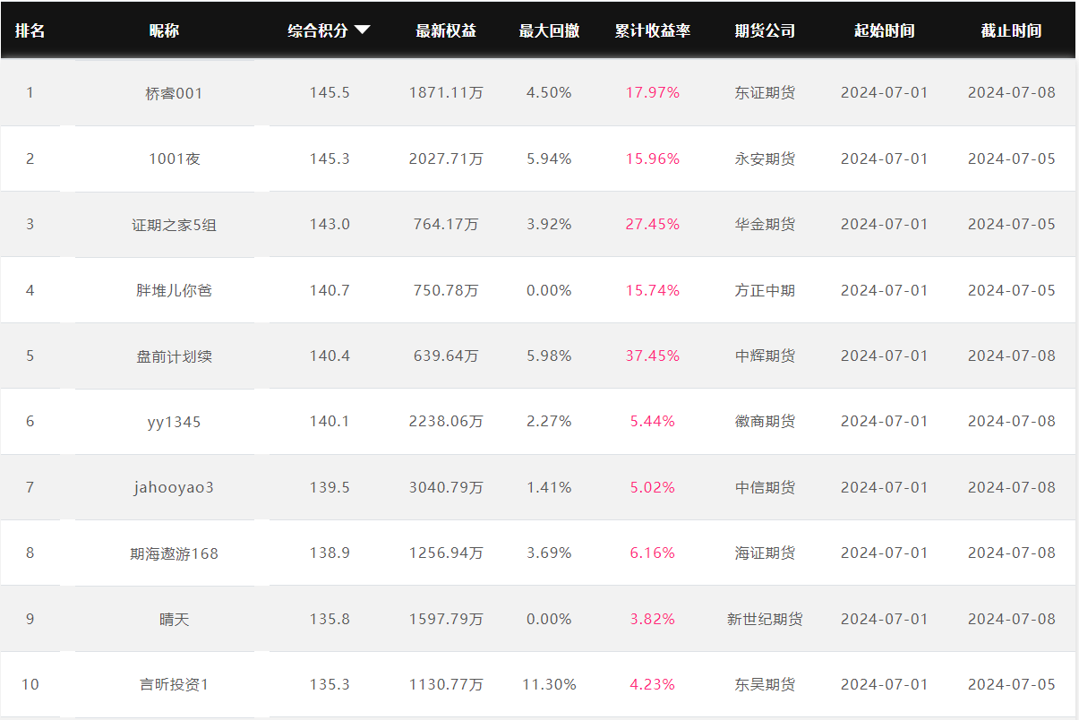Click the 最新权益 column header
The height and width of the screenshot is (720, 1079).
446,30
